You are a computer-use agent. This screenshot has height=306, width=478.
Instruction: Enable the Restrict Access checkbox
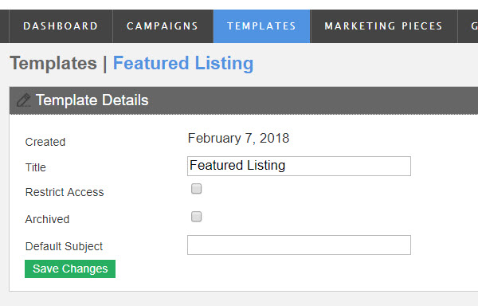coord(196,189)
